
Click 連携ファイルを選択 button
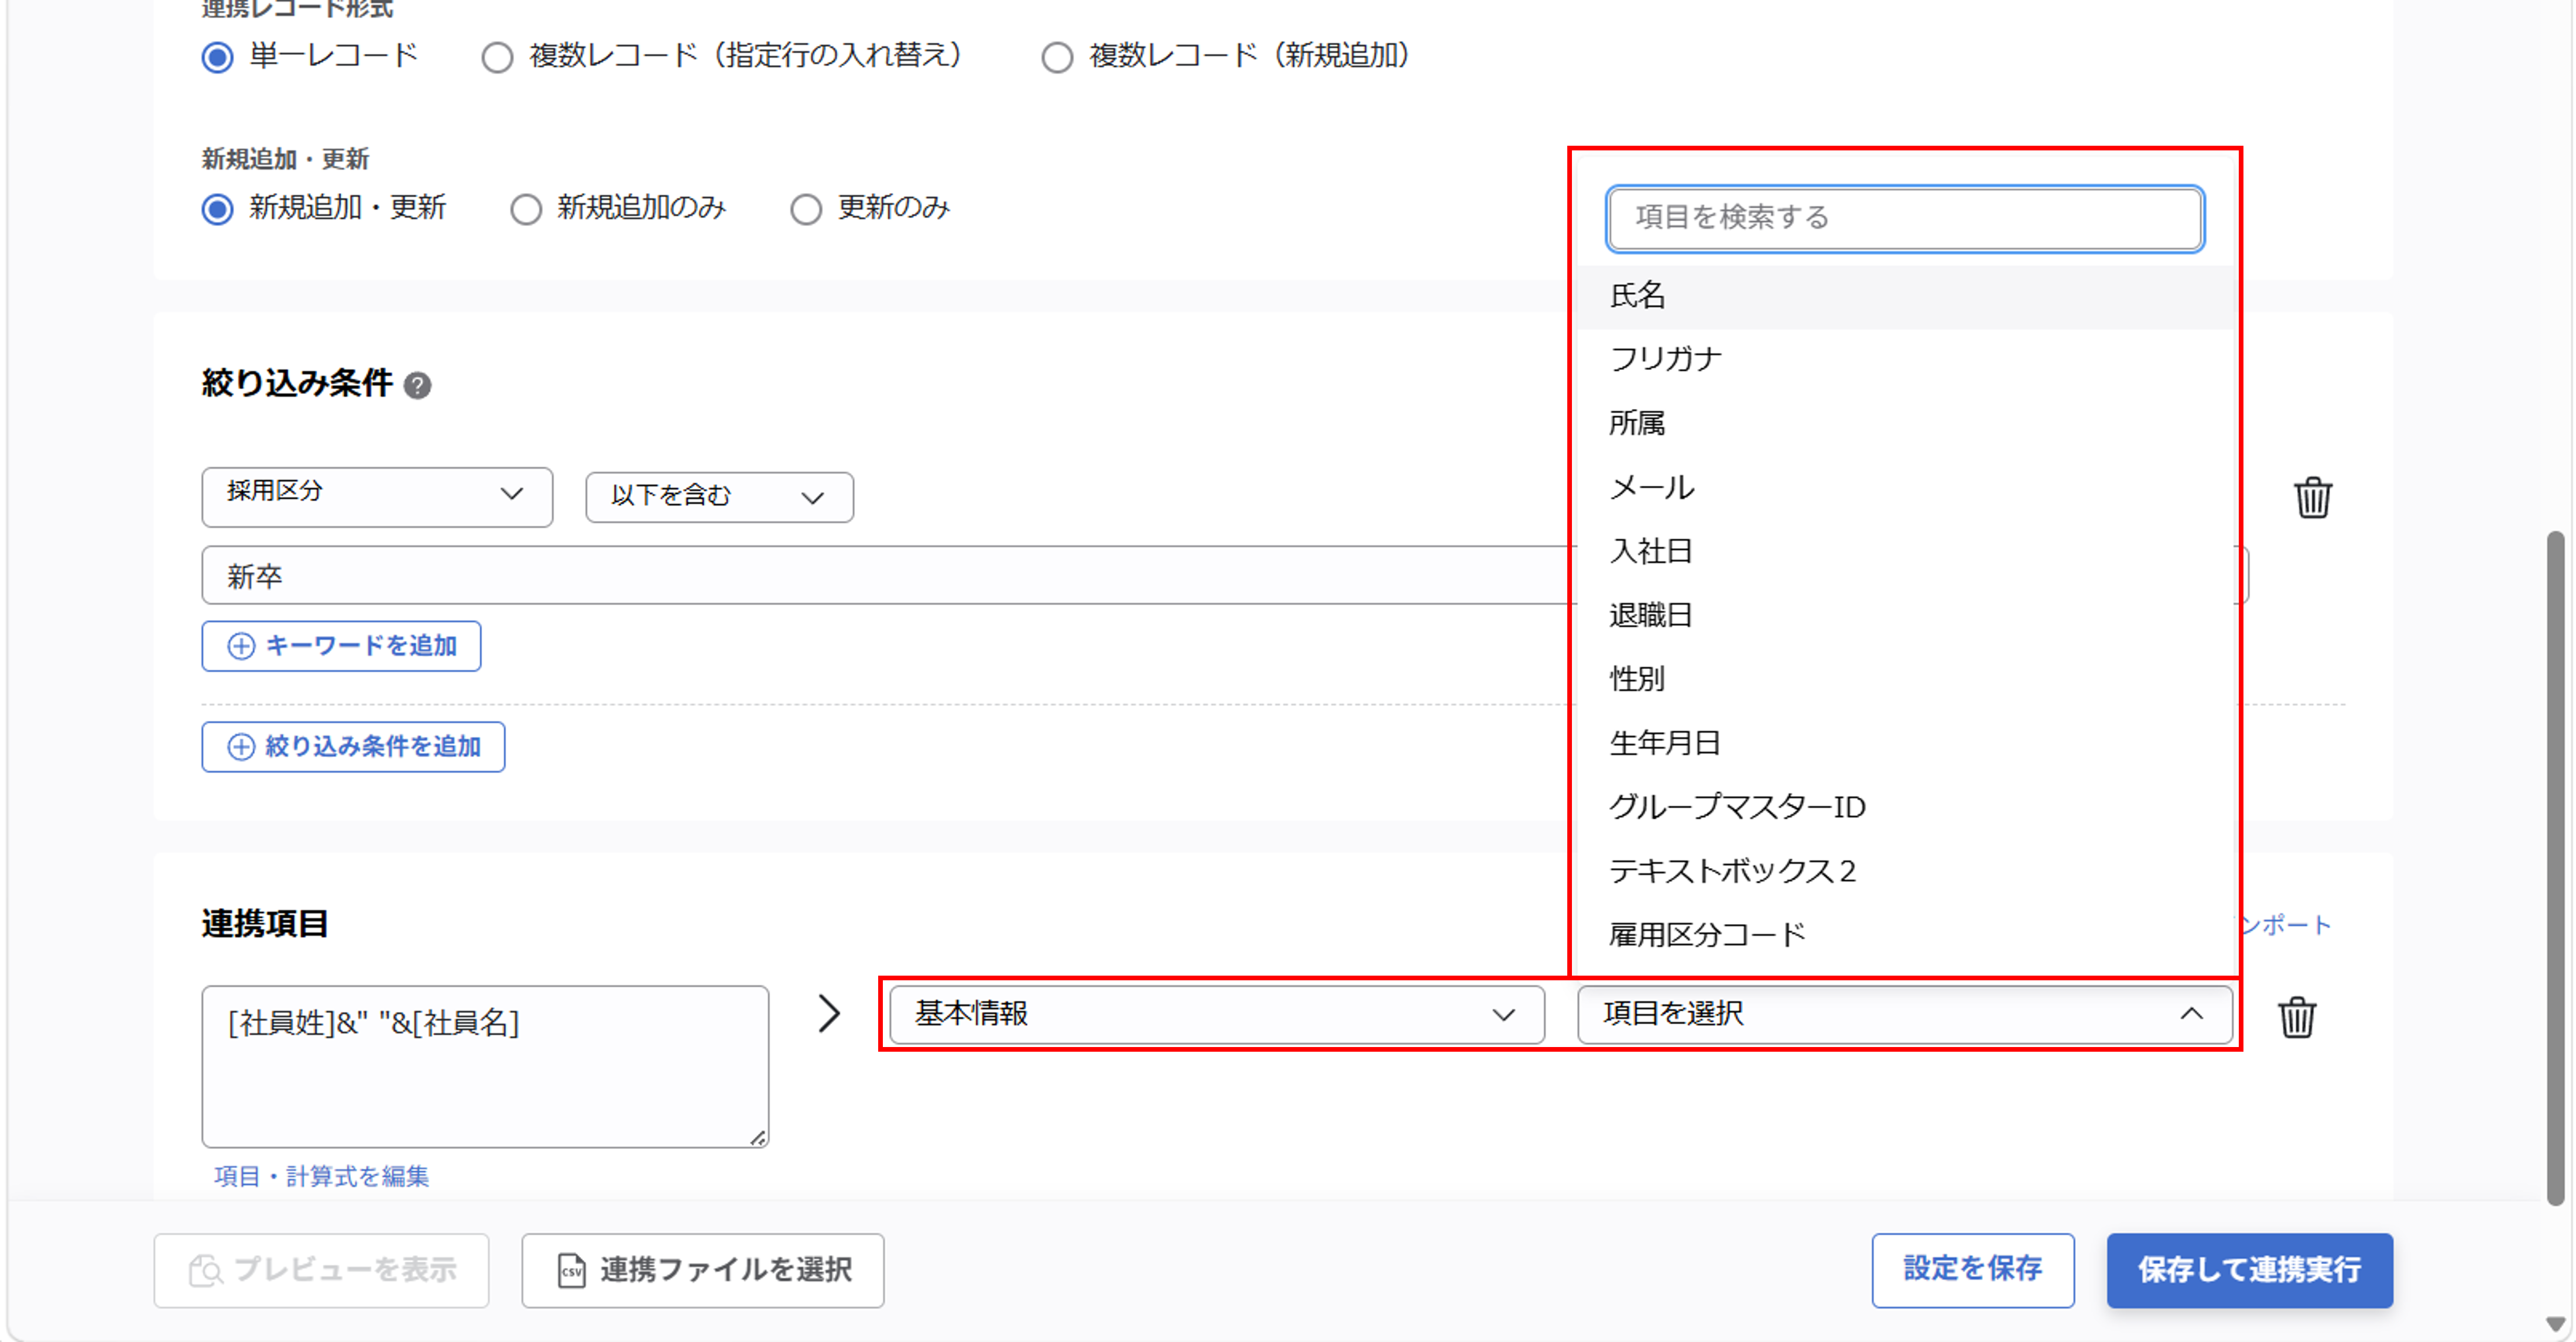(702, 1270)
